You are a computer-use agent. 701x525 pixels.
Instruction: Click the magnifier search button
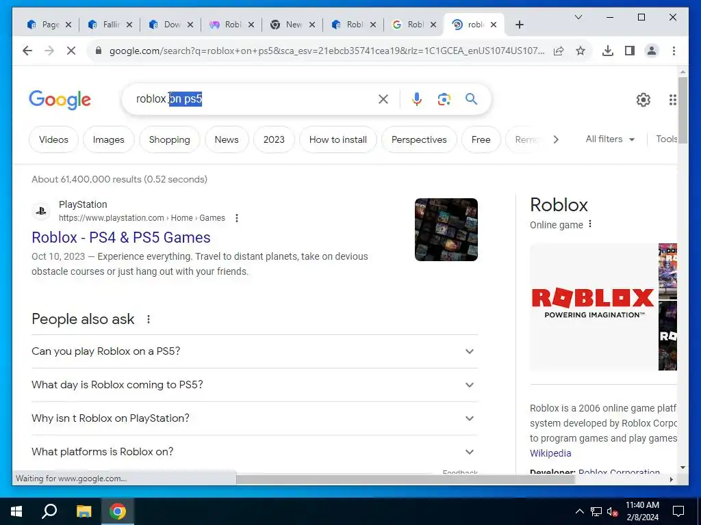point(471,98)
